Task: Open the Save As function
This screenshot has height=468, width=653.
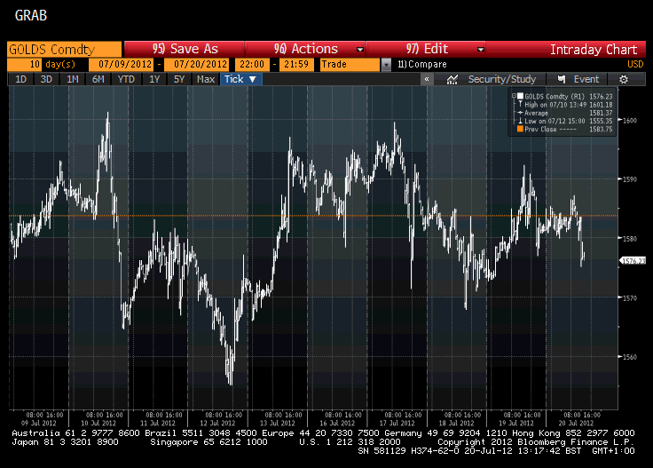Action: 185,49
